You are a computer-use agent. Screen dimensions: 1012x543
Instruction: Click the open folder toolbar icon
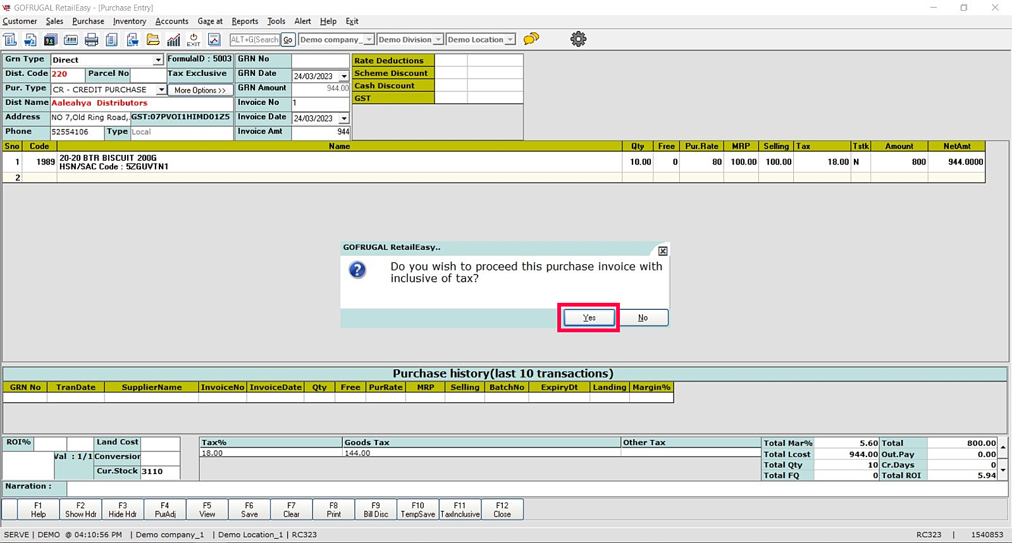pyautogui.click(x=153, y=40)
